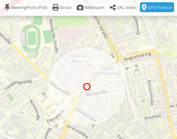Image resolution: width=177 pixels, height=139 pixels.
Task: Click the LVR-Klinik Bonn map label
Action: click(77, 59)
